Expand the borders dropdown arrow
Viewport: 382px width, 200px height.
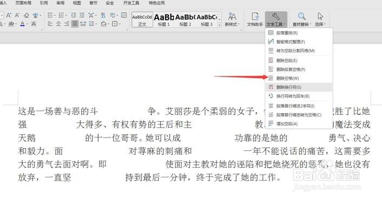[119, 24]
